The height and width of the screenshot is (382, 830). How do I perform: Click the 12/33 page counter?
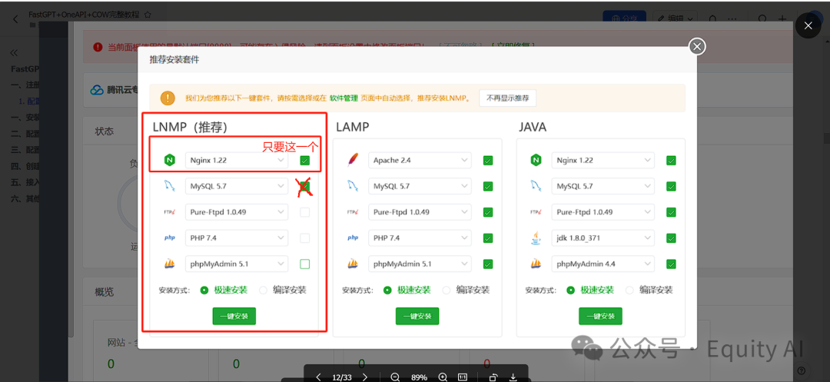pyautogui.click(x=341, y=377)
